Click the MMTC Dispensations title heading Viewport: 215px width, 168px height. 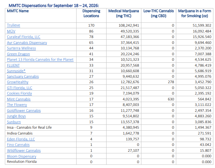[54, 6]
